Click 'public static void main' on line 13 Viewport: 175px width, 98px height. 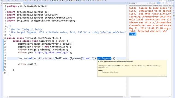[25, 41]
